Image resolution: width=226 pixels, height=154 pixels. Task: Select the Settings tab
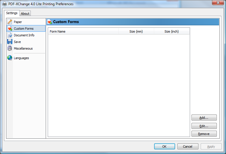click(x=12, y=13)
